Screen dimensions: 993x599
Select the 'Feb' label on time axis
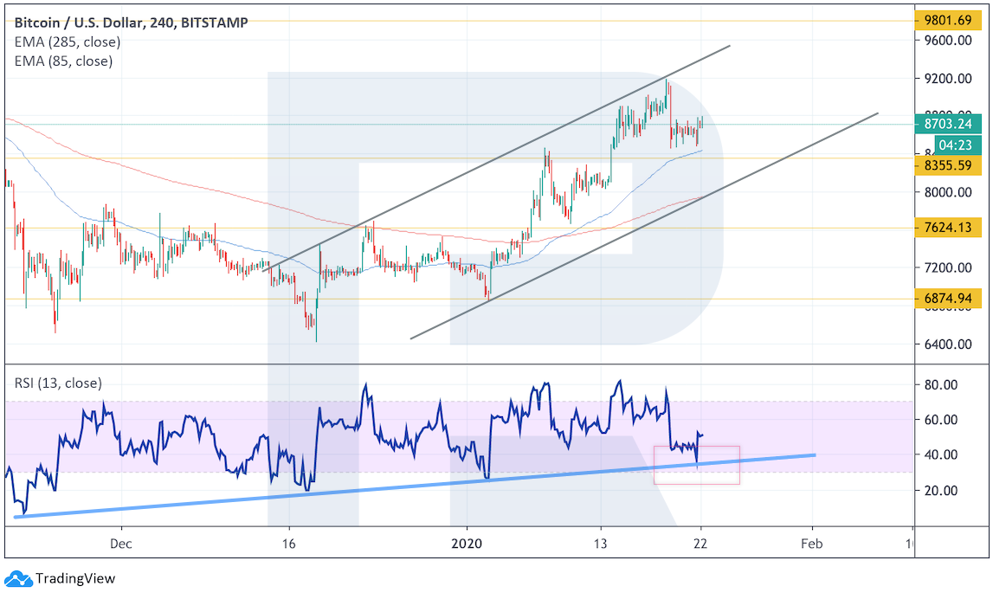coord(811,544)
